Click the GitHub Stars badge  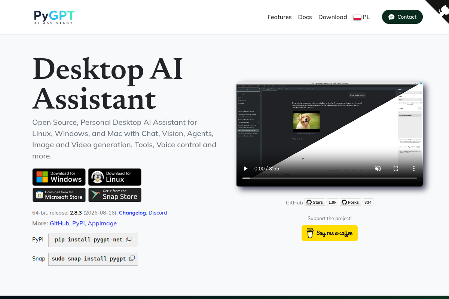(x=315, y=202)
